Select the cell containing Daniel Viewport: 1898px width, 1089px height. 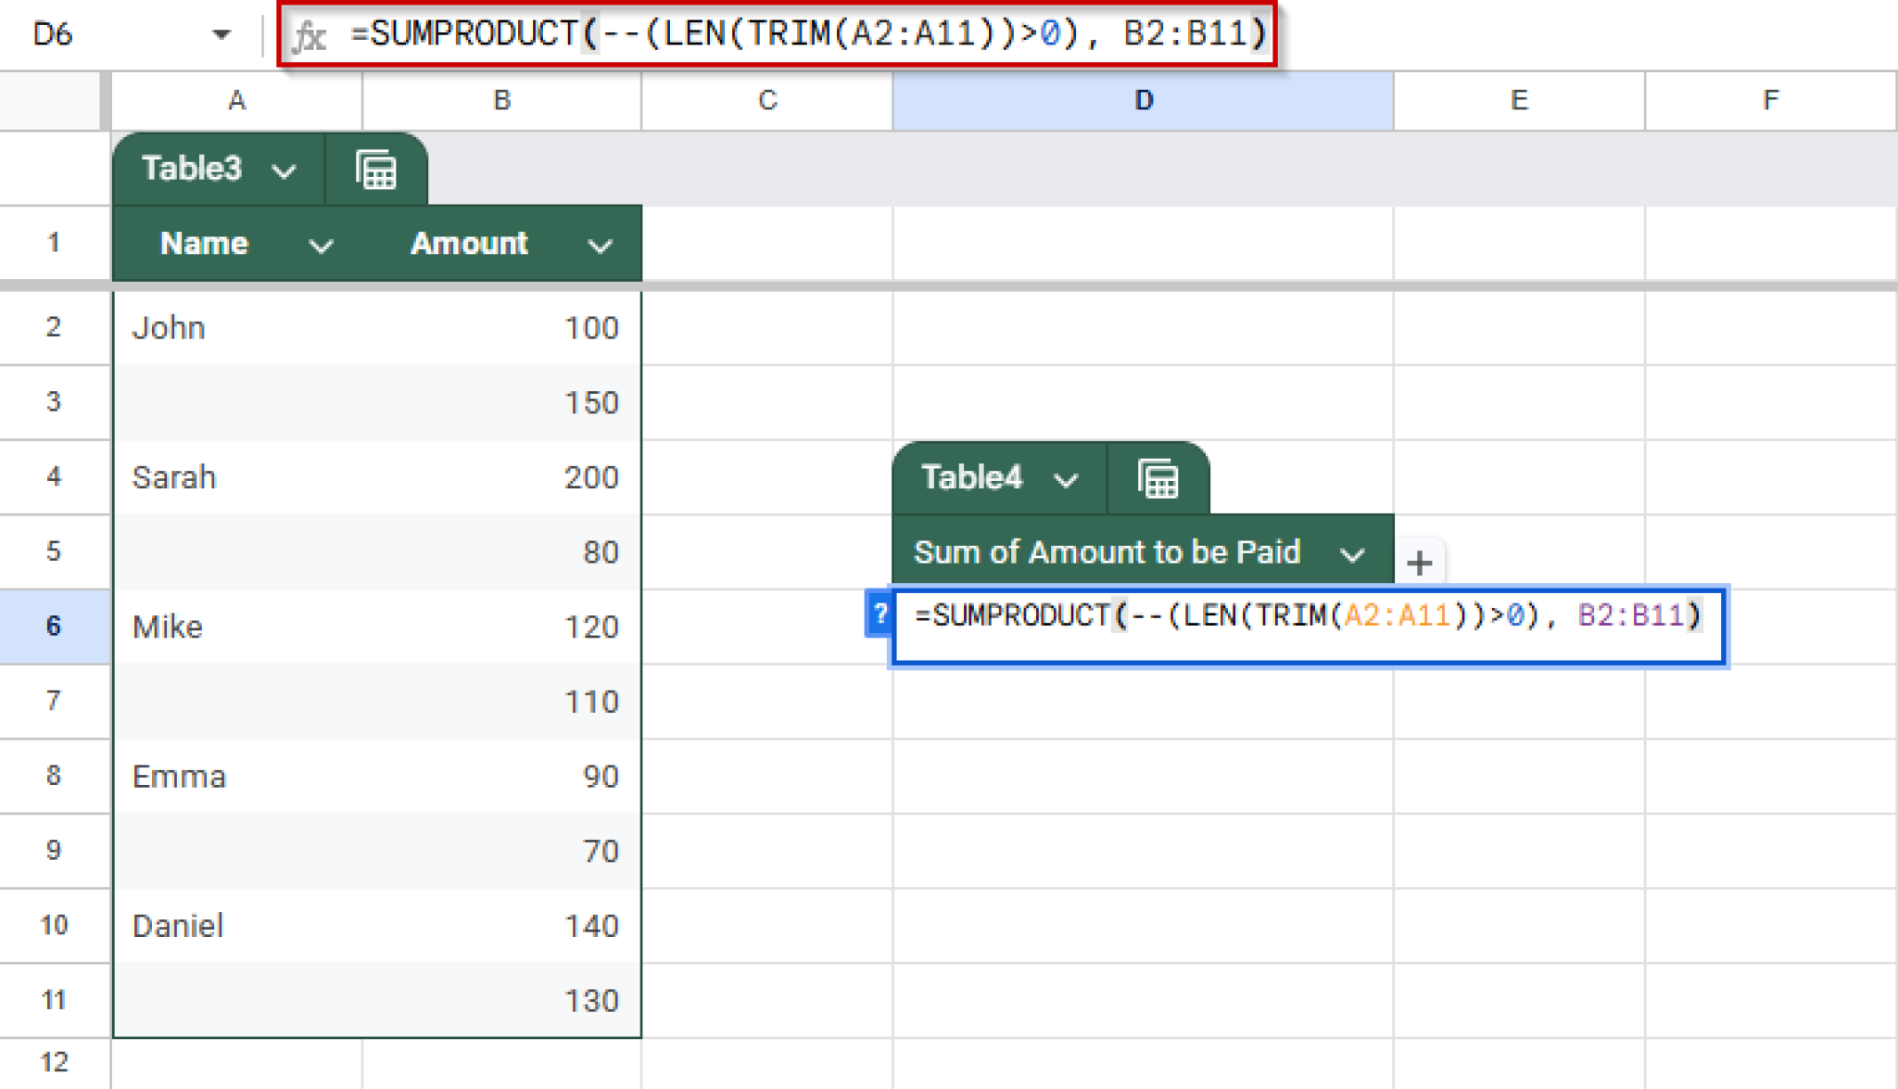pos(236,925)
